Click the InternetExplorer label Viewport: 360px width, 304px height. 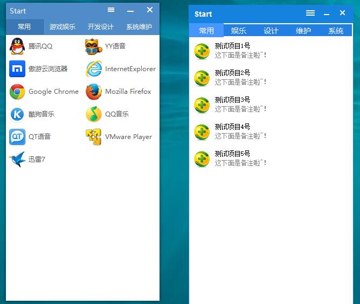tap(130, 68)
